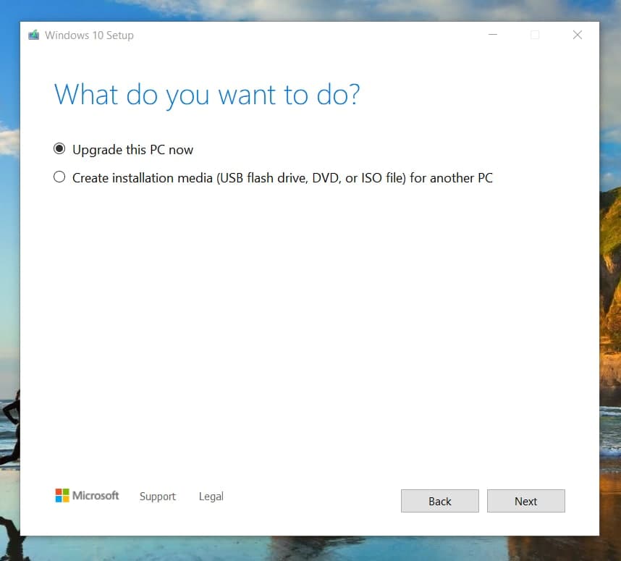This screenshot has height=561, width=621.
Task: Click the heading 'What do you want to do?'
Action: [207, 95]
